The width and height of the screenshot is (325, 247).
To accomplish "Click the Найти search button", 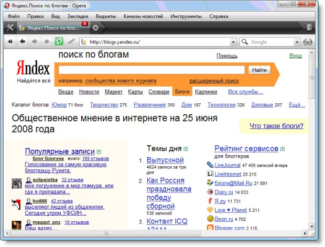I will point(259,70).
